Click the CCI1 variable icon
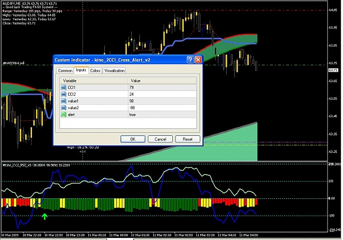 tap(64, 88)
